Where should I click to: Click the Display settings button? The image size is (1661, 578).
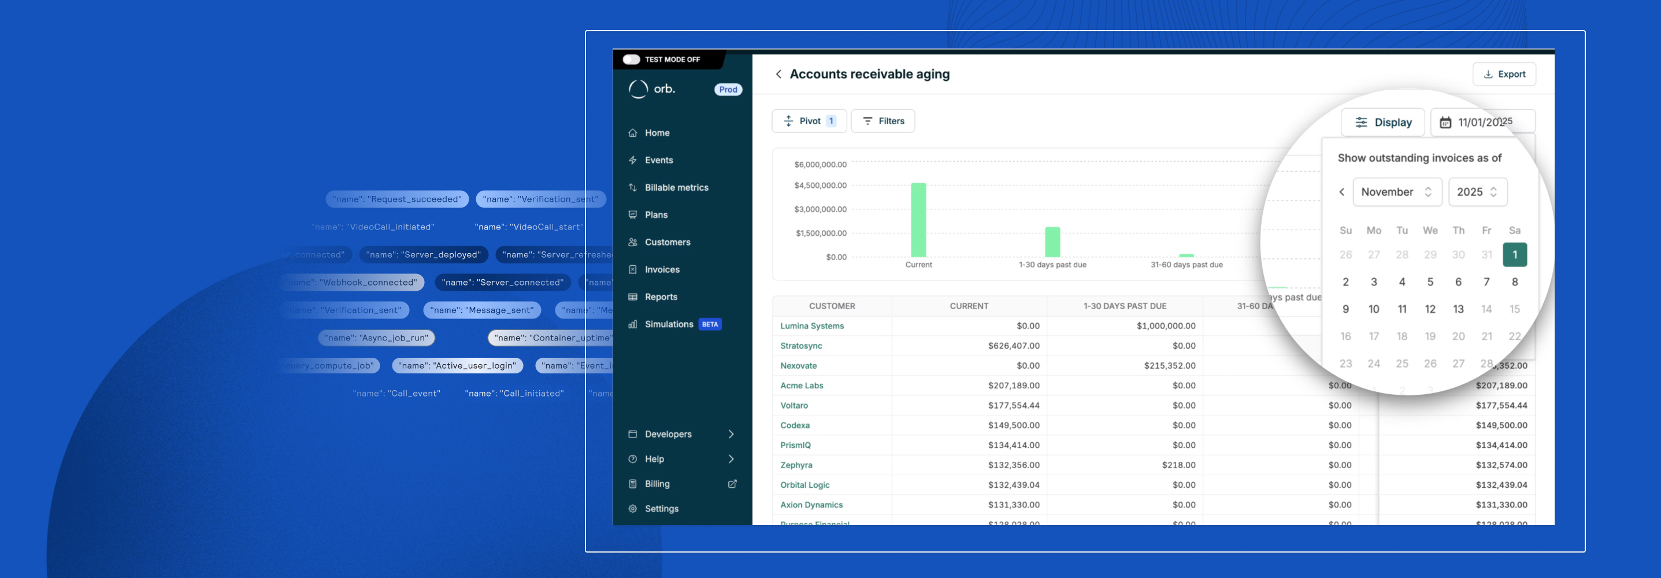tap(1383, 123)
